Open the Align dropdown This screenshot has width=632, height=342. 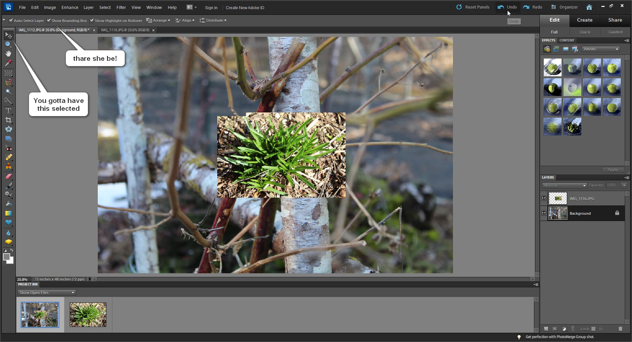tap(185, 20)
